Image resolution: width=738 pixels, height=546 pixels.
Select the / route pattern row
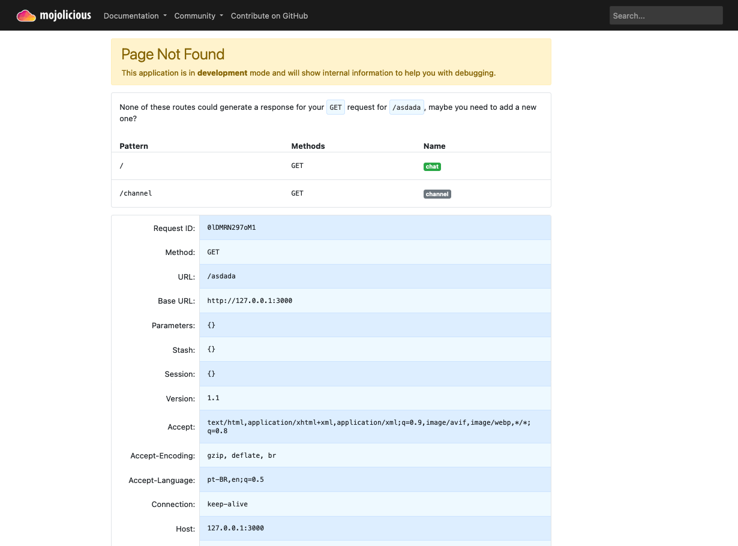pos(122,166)
